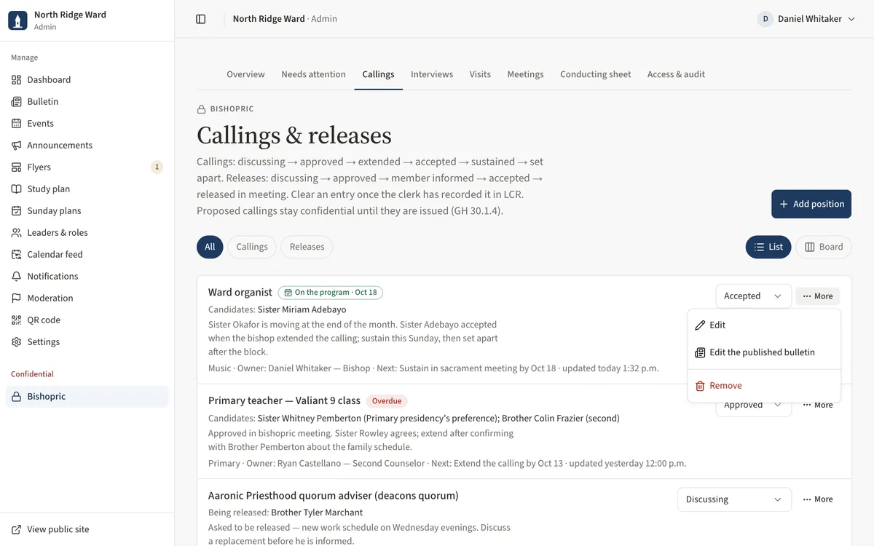This screenshot has width=874, height=546.
Task: Click Primary teacher — Valiant 9 class title
Action: [x=284, y=400]
